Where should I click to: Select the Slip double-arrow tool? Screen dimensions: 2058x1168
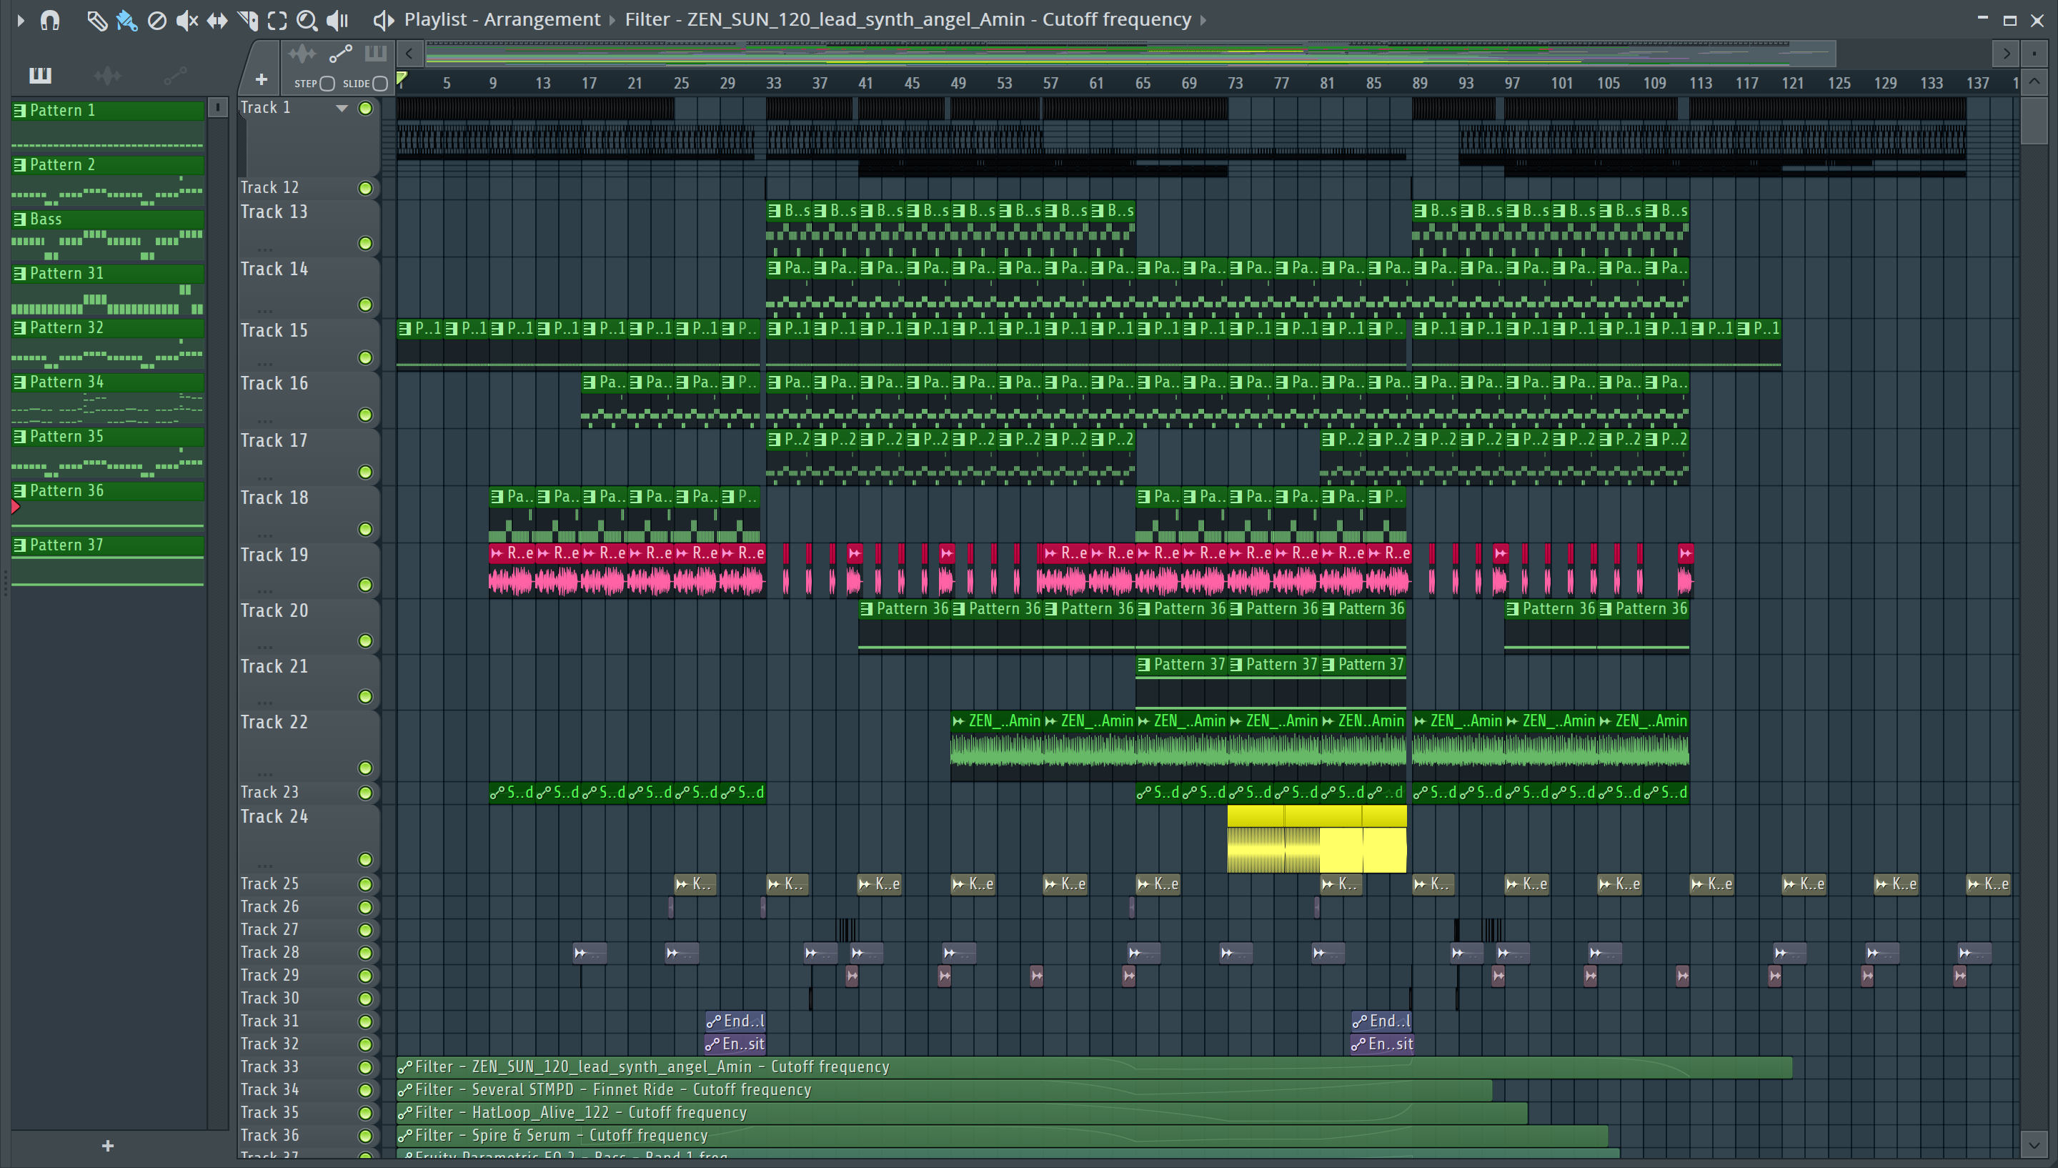(217, 20)
